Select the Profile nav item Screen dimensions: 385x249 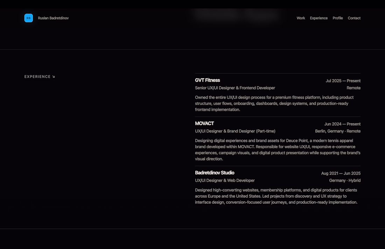point(338,18)
